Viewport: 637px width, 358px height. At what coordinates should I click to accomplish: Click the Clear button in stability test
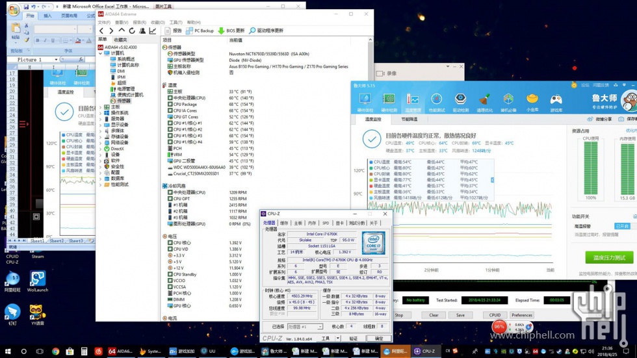[x=434, y=315]
